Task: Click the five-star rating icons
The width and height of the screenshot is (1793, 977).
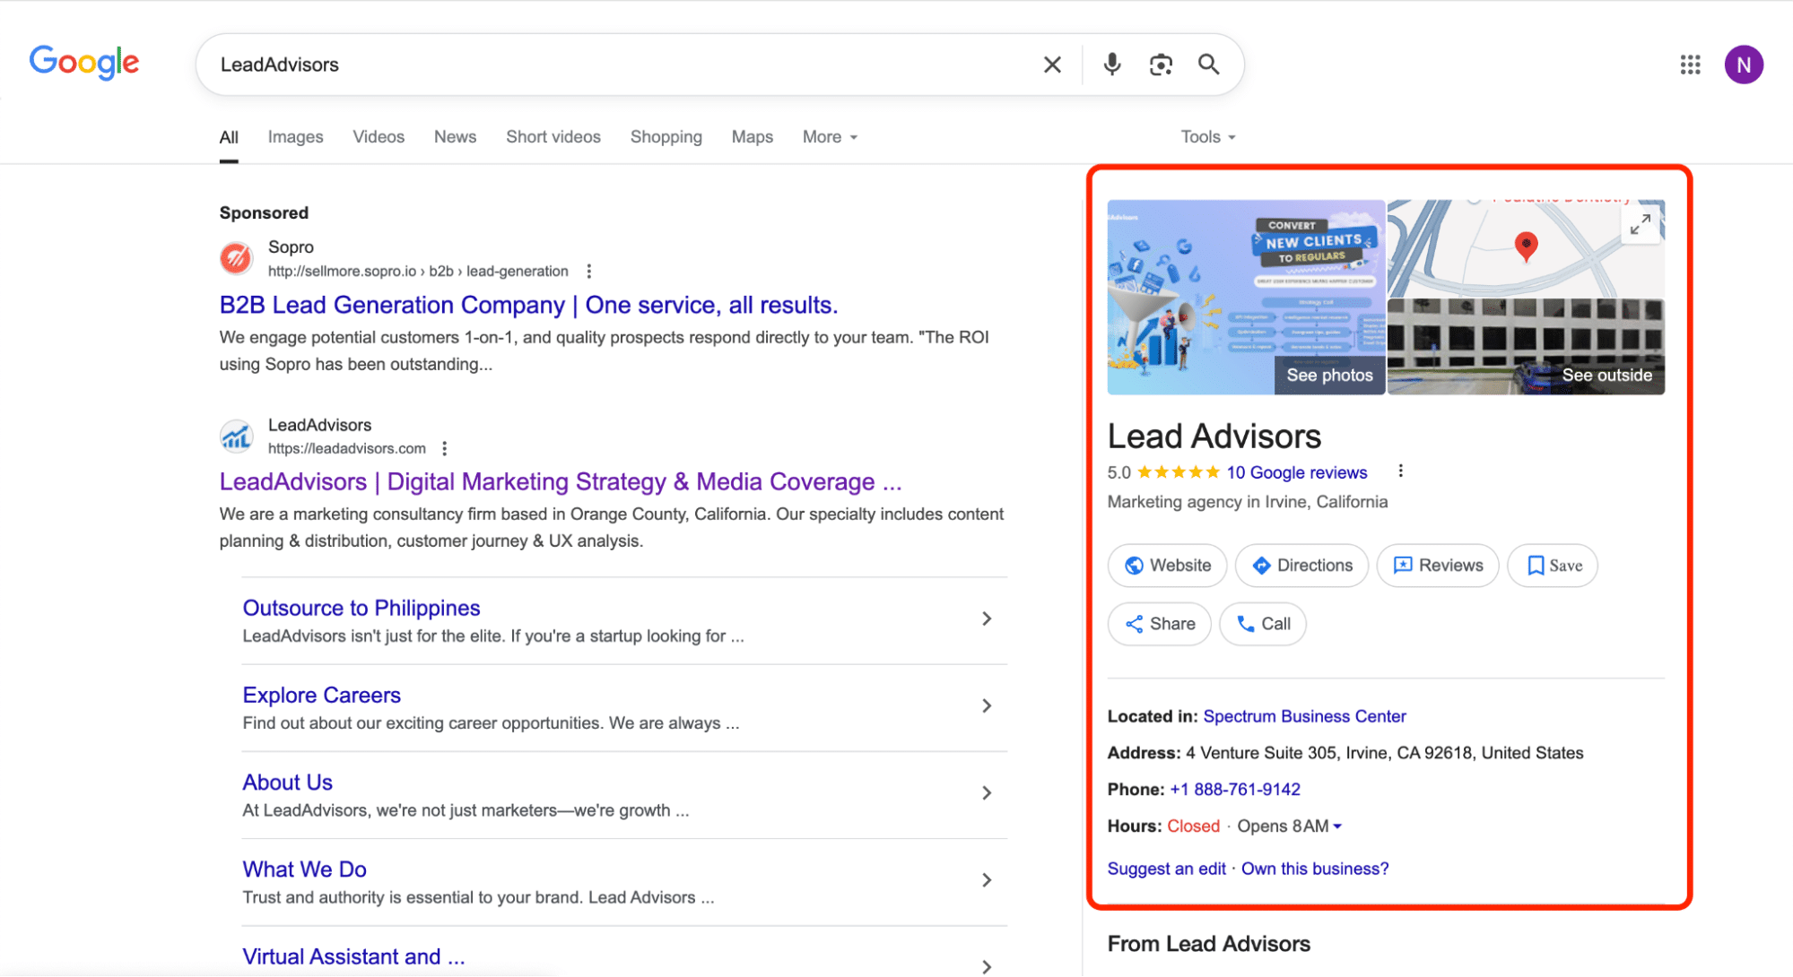Action: coord(1179,472)
